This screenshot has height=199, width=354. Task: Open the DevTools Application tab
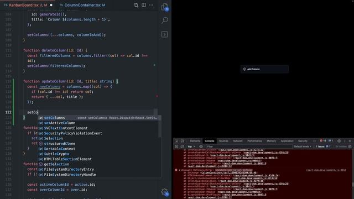287,141
